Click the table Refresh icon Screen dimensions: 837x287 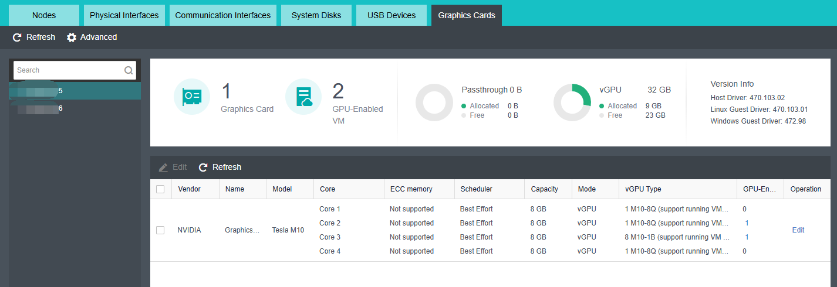pyautogui.click(x=203, y=168)
